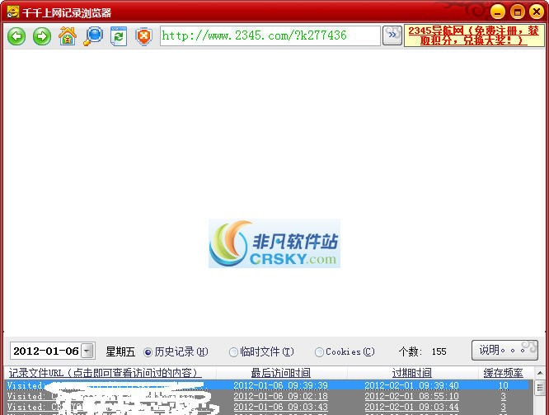Minimize the window with the yellow button

tap(497, 12)
